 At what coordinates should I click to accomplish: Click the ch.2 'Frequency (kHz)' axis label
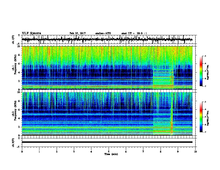pyautogui.click(x=15, y=111)
